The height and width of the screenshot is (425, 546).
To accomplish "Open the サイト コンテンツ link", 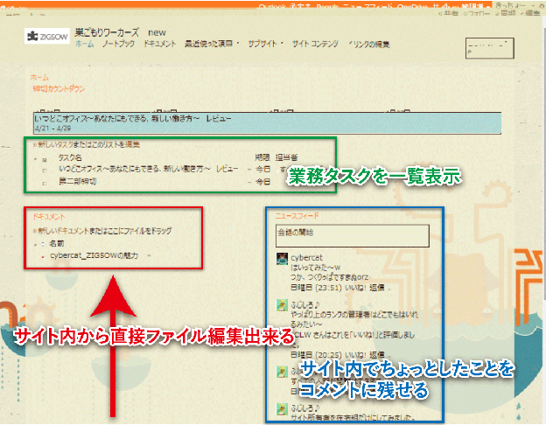I will pyautogui.click(x=315, y=44).
